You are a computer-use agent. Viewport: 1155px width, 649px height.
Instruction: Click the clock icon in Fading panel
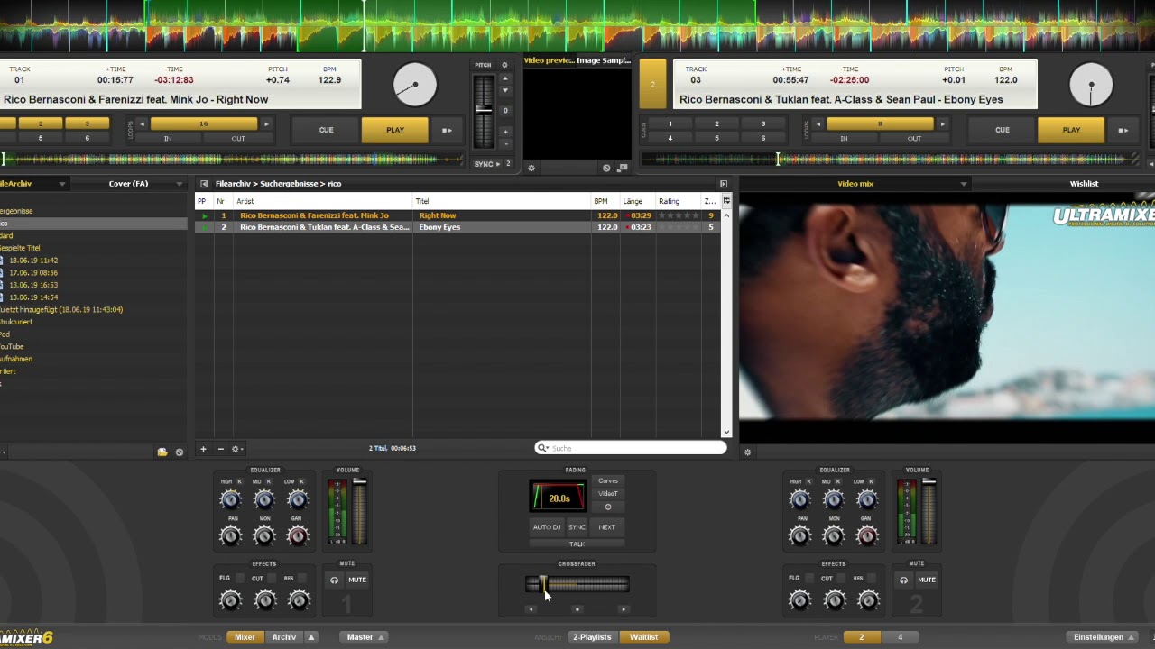coord(607,507)
